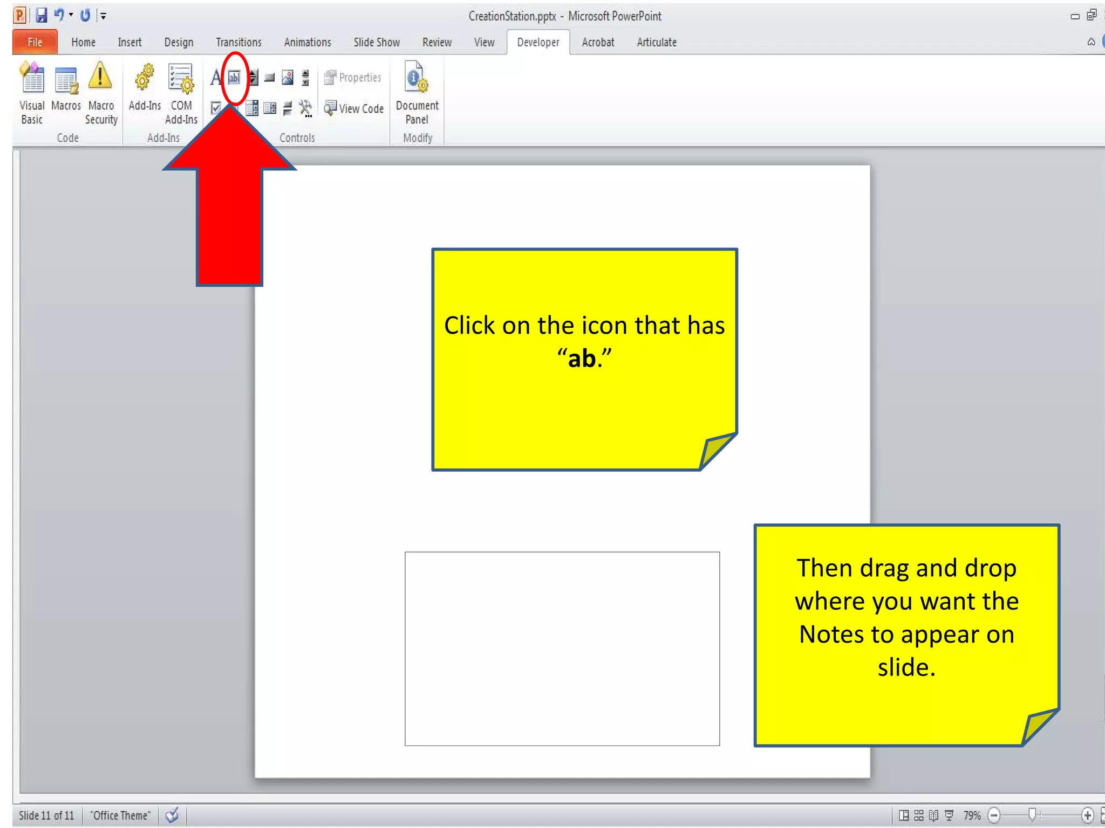This screenshot has width=1105, height=828.
Task: Click 'Slide 11 of 11' in status bar
Action: [x=46, y=815]
